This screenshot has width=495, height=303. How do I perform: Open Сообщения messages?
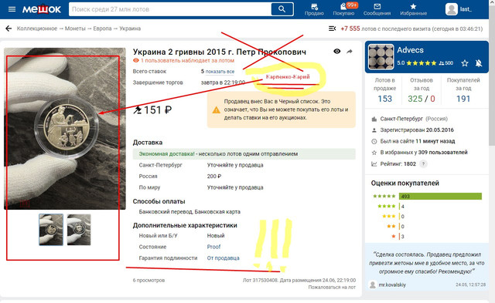(x=377, y=9)
